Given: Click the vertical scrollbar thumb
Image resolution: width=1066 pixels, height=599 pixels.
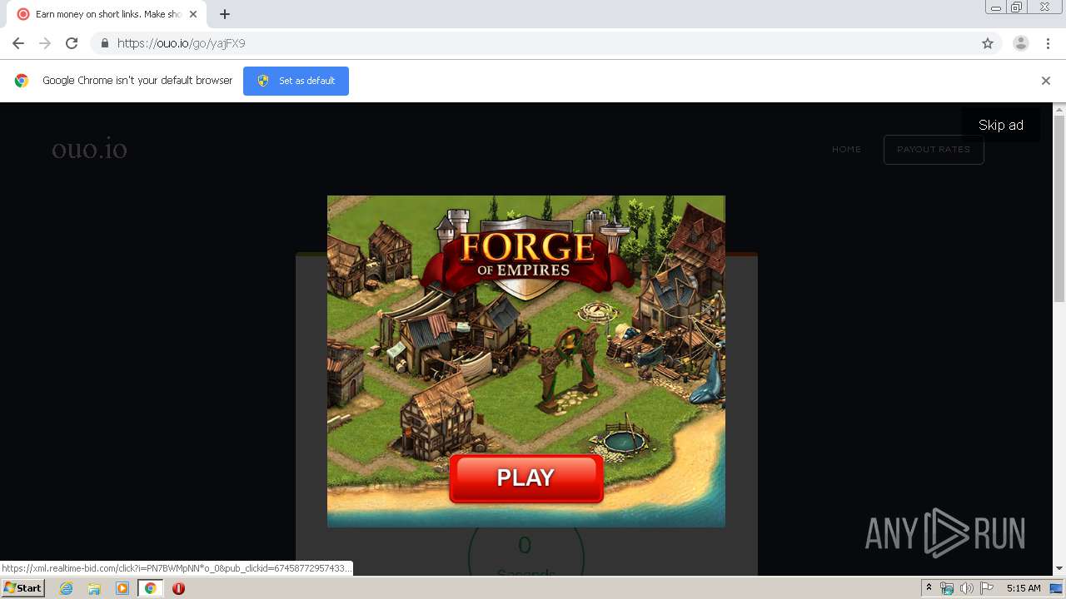Looking at the screenshot, I should pos(1059,209).
